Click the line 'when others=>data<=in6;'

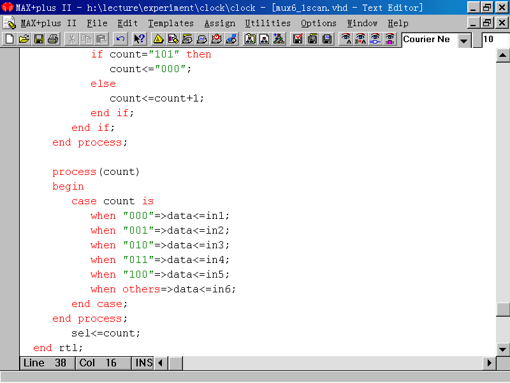pos(163,289)
